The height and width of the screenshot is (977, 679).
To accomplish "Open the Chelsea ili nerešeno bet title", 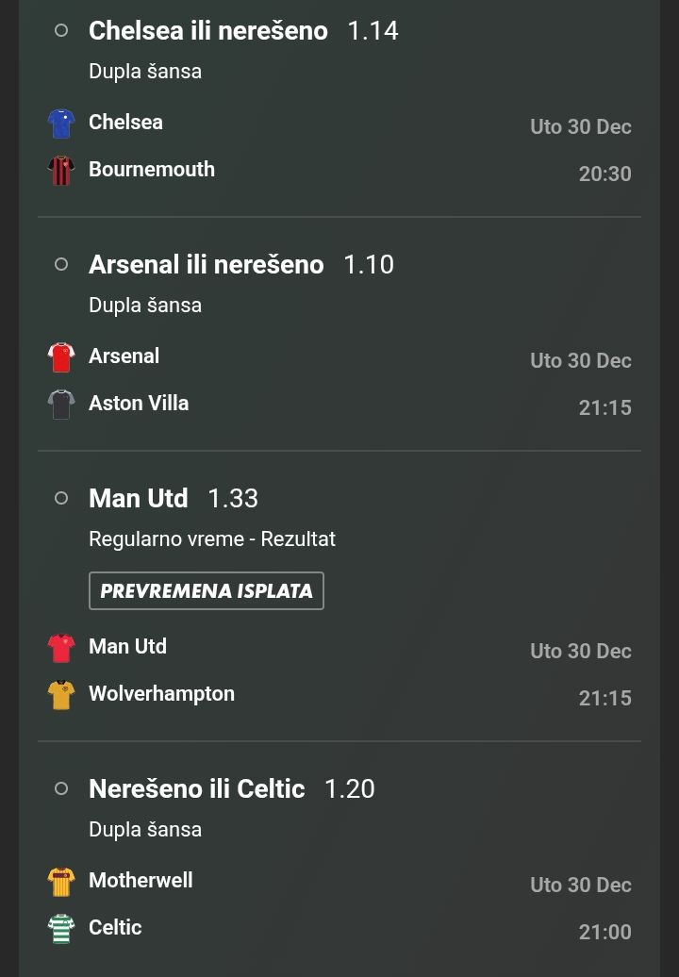I will pos(207,30).
